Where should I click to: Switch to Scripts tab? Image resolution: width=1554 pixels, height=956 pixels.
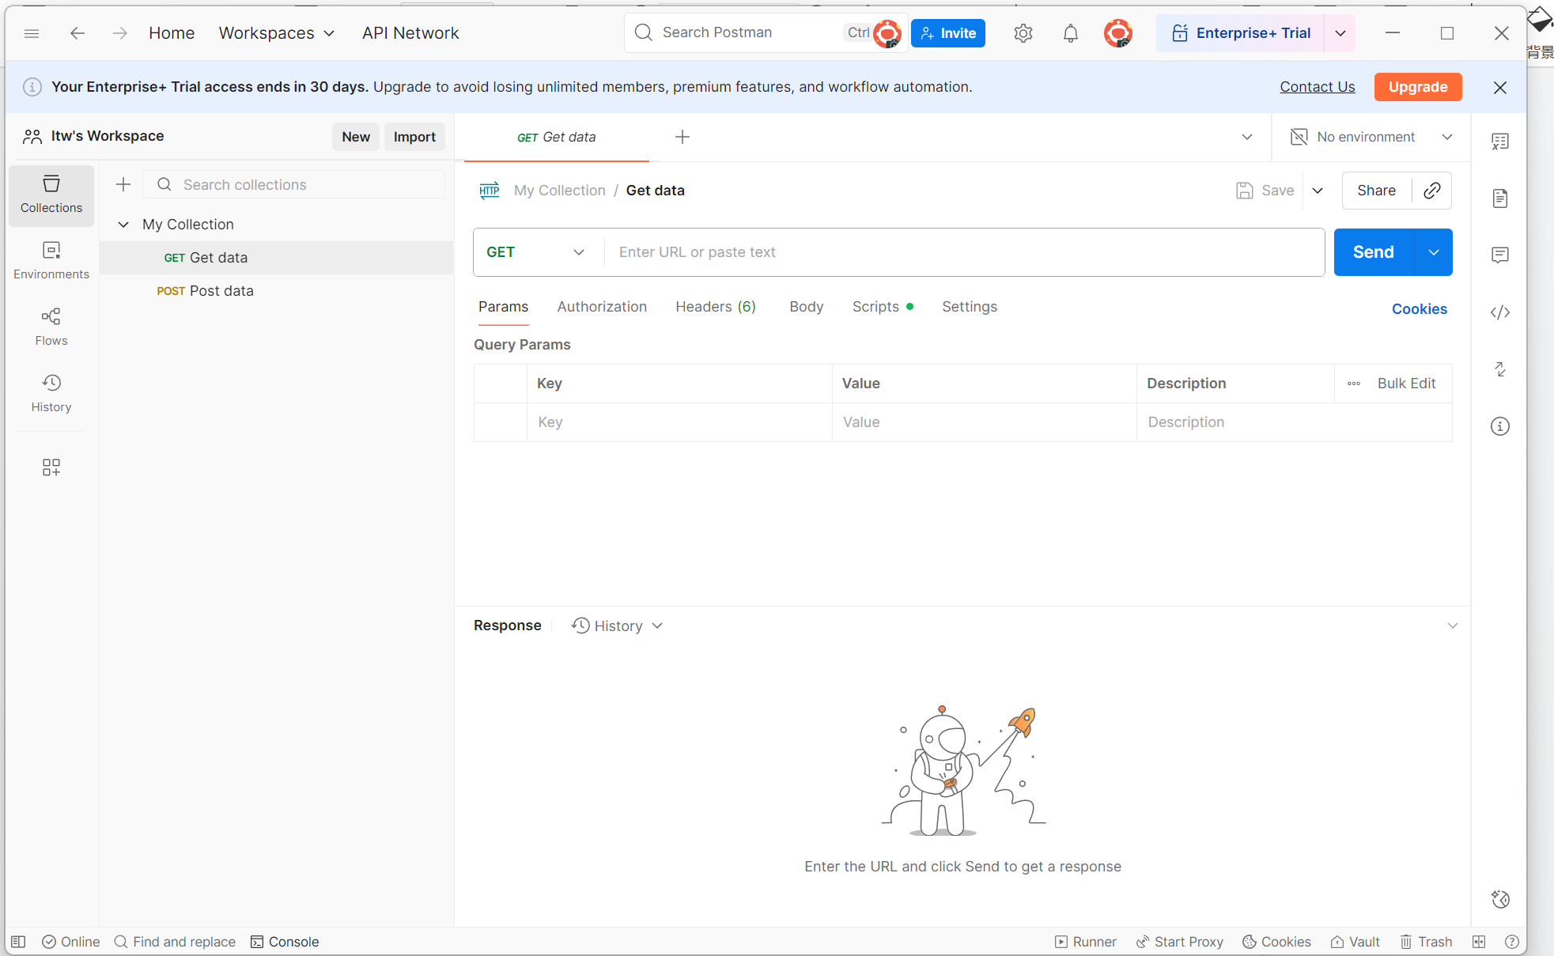coord(883,307)
